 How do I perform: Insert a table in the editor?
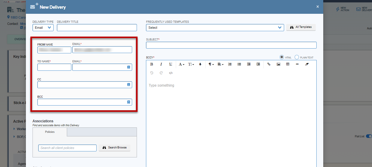coord(288,64)
